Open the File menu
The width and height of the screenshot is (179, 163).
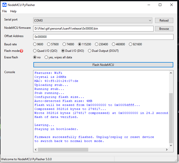point(4,11)
